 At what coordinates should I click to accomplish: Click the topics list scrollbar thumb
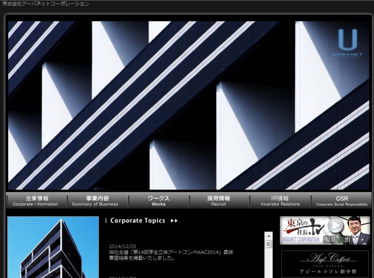[x=269, y=244]
